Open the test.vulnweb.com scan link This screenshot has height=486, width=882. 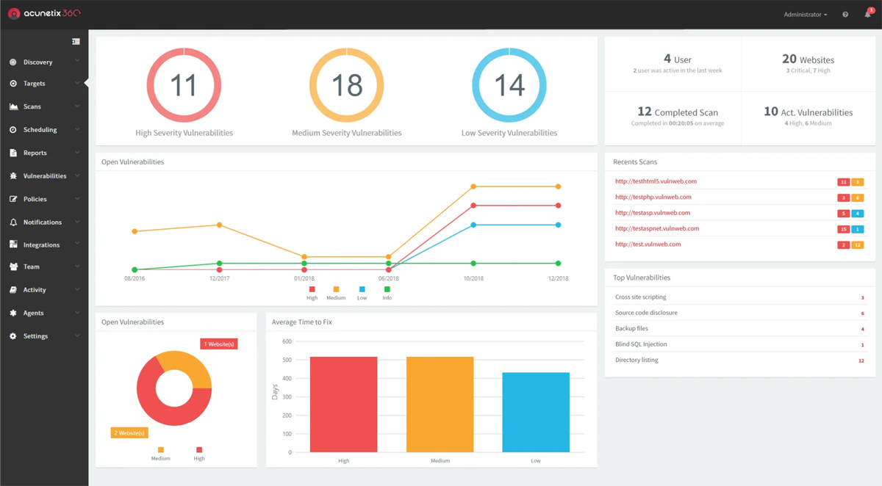pos(648,244)
